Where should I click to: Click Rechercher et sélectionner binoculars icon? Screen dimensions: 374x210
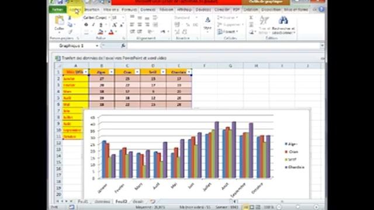283,20
